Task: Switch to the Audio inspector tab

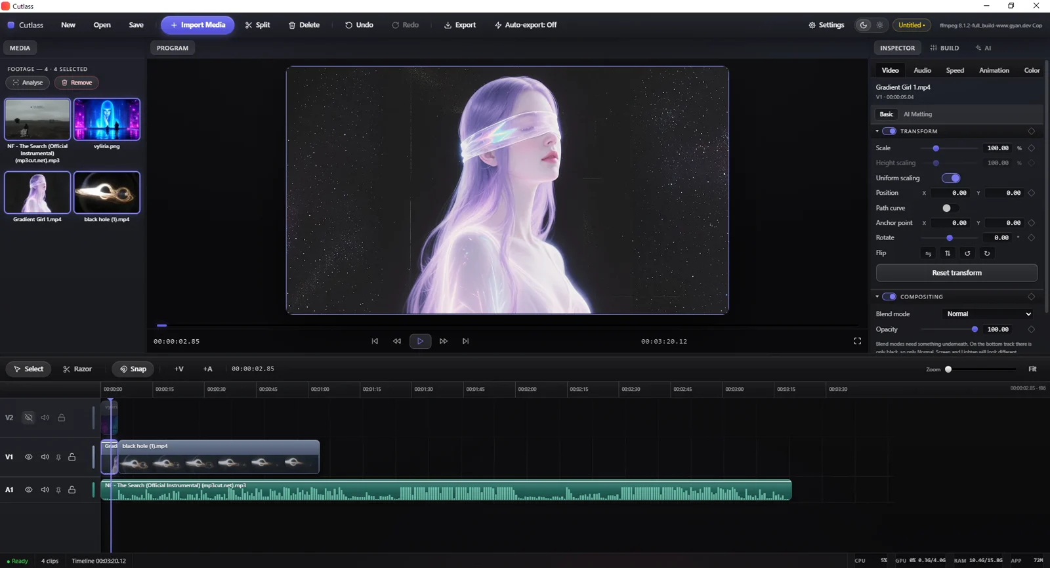Action: pyautogui.click(x=922, y=70)
